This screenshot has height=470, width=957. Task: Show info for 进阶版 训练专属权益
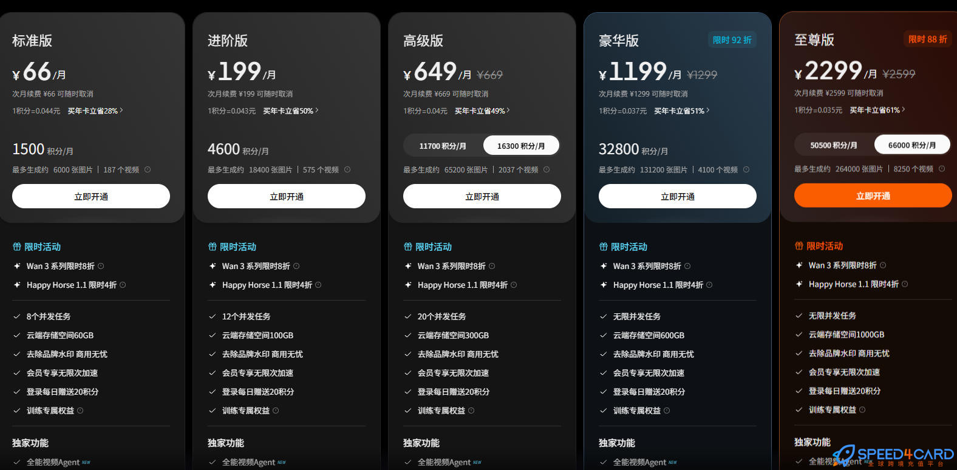point(276,410)
